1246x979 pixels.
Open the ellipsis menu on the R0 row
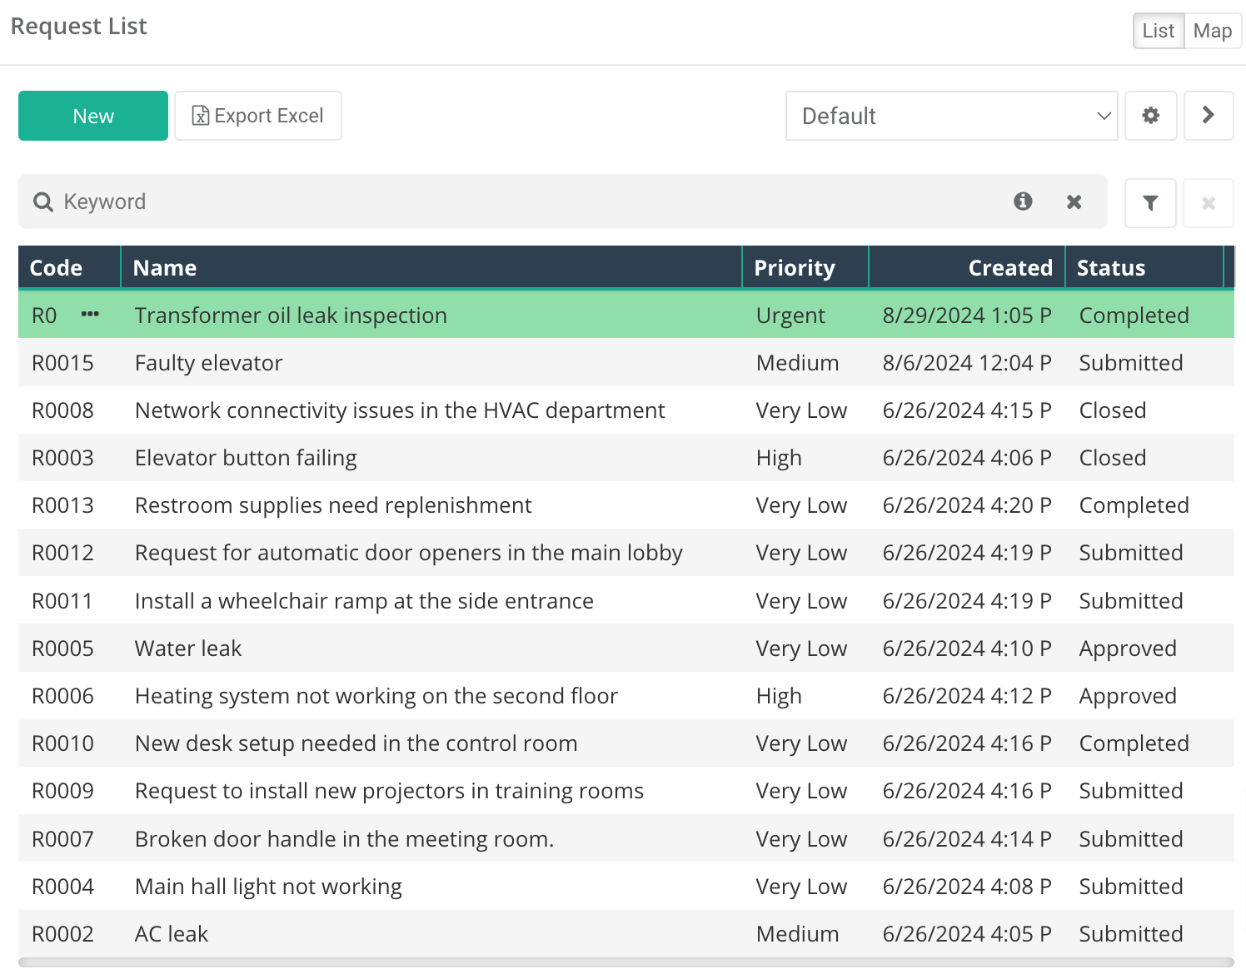point(90,315)
